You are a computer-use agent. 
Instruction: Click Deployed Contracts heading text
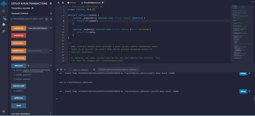click(x=20, y=13)
